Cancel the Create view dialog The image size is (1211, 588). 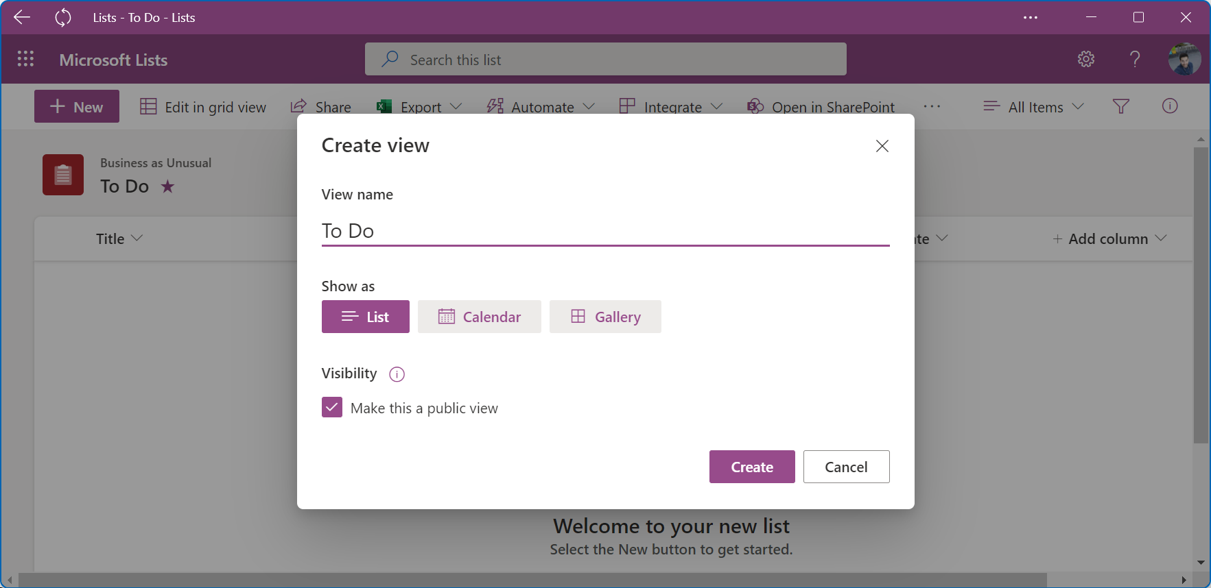tap(845, 467)
